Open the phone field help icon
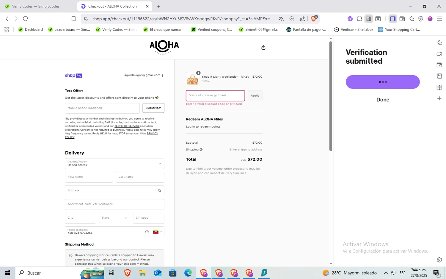 pyautogui.click(x=147, y=232)
